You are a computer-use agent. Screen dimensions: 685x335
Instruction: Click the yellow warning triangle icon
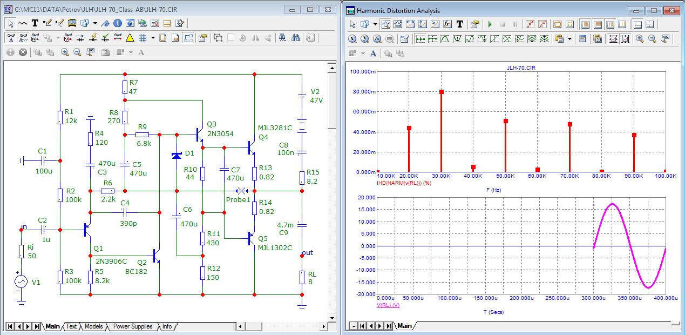[x=130, y=38]
